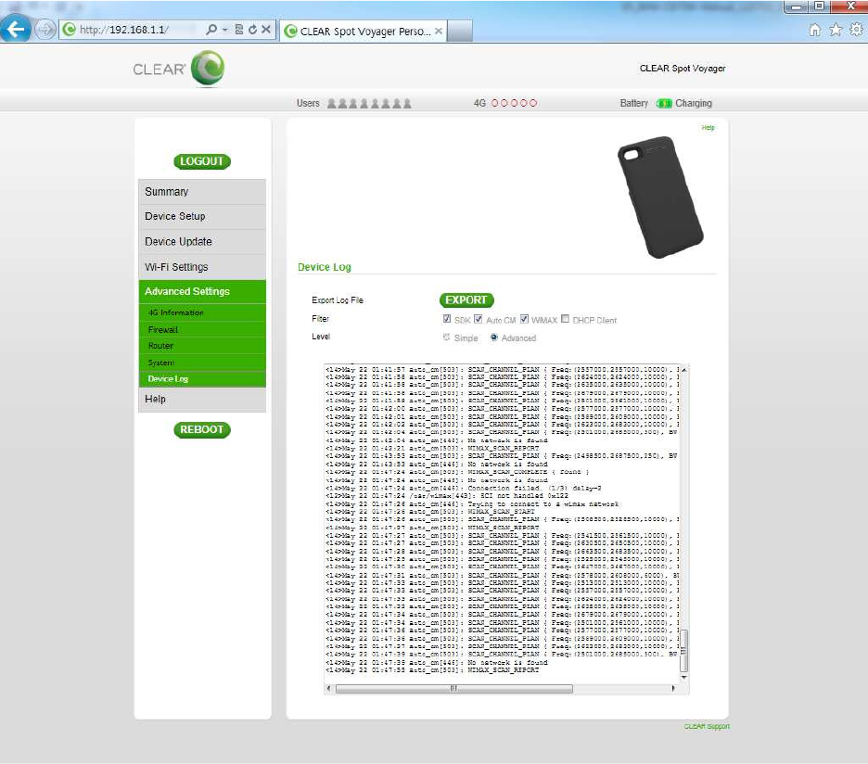Click the 4G signal strength circles
Screen dimensions: 868x764
tap(515, 103)
